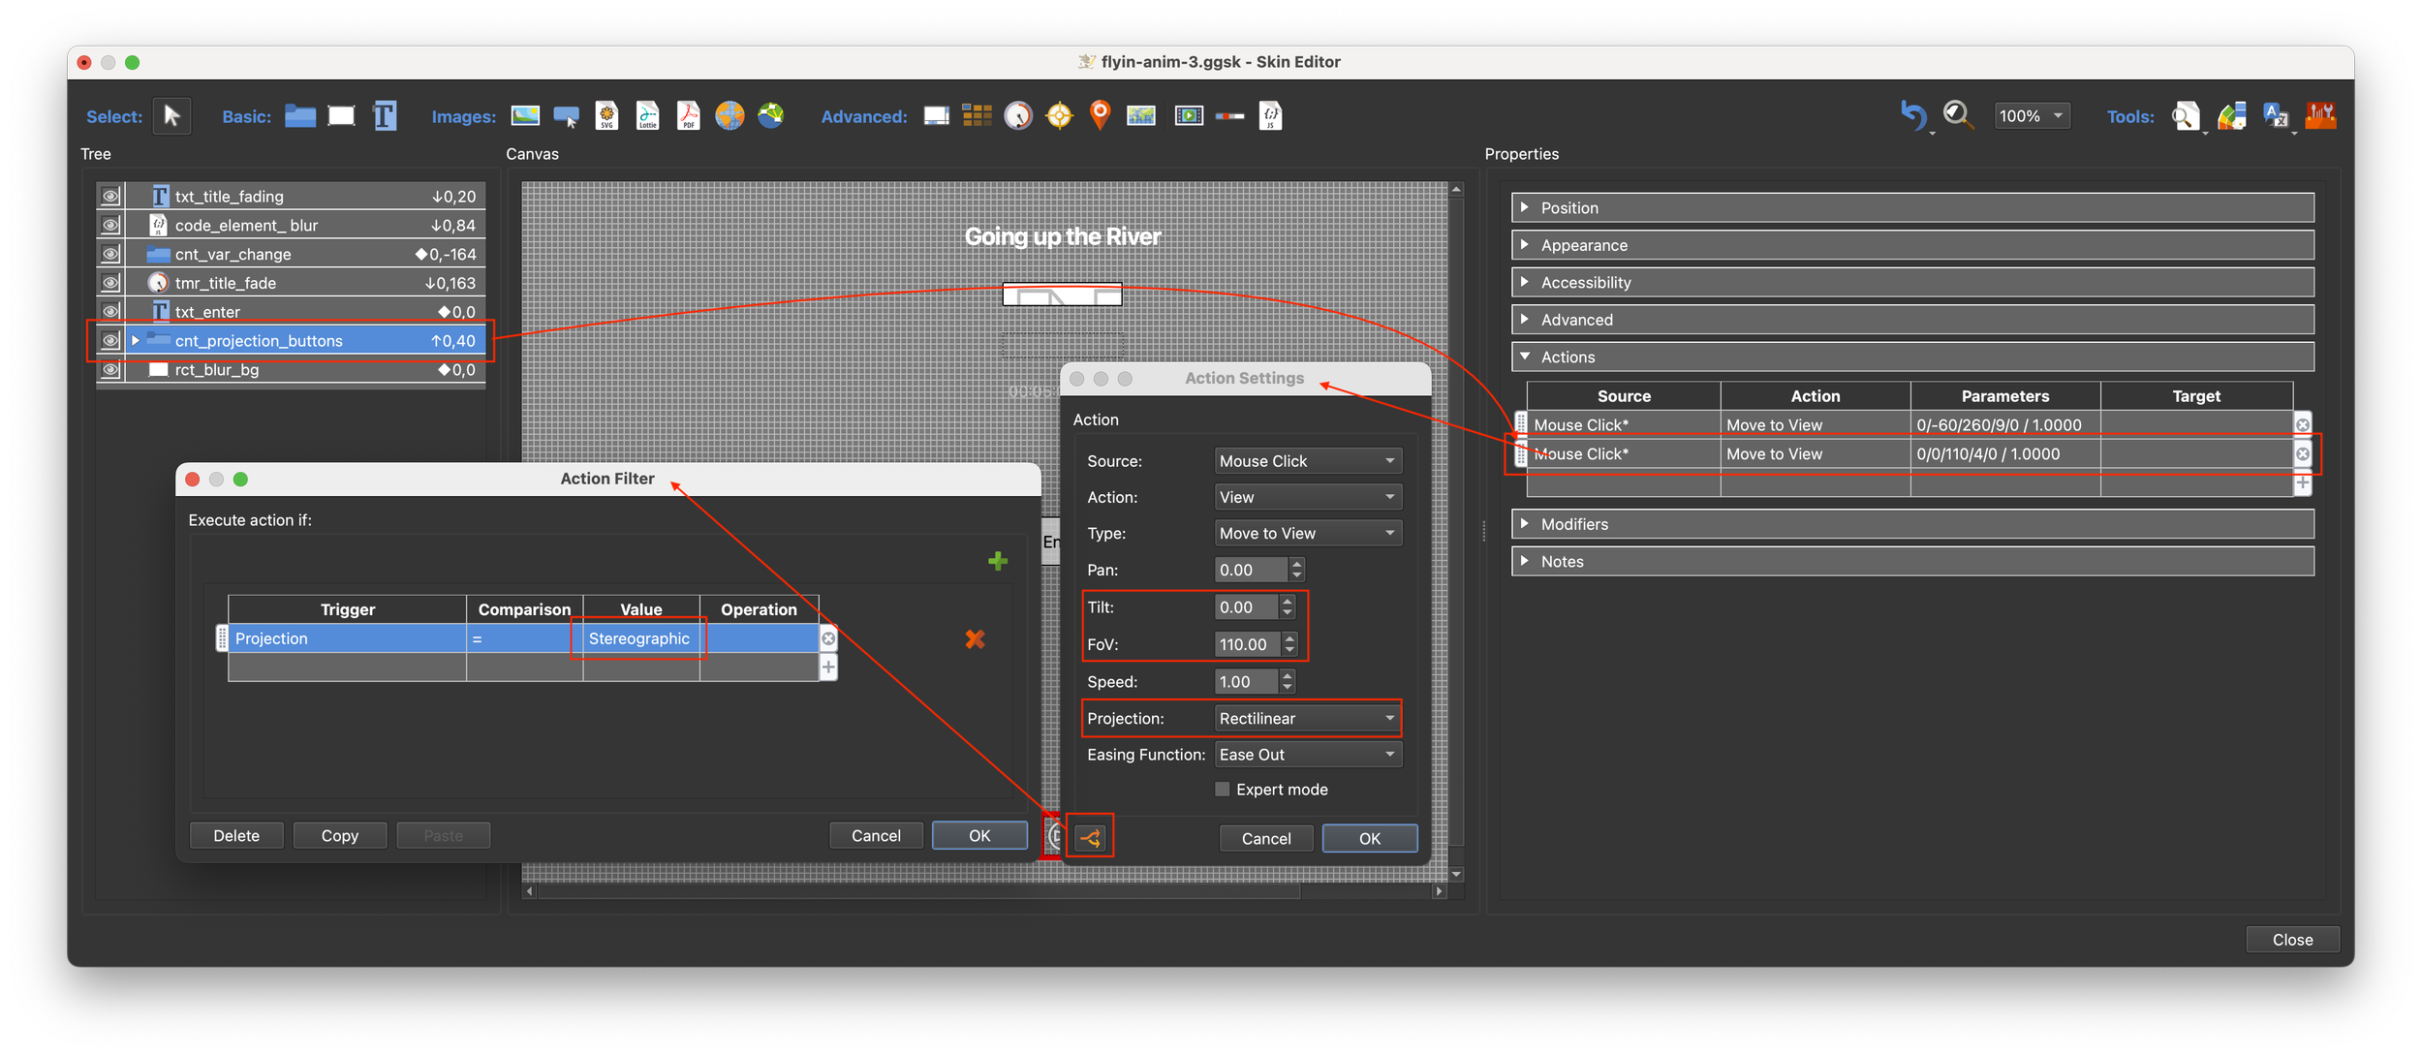Open the color scheme palette tool
2422x1056 pixels.
coord(2232,116)
